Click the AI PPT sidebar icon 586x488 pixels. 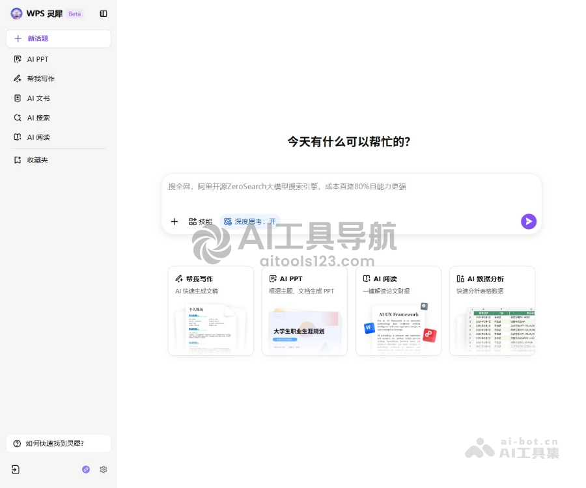tap(17, 59)
